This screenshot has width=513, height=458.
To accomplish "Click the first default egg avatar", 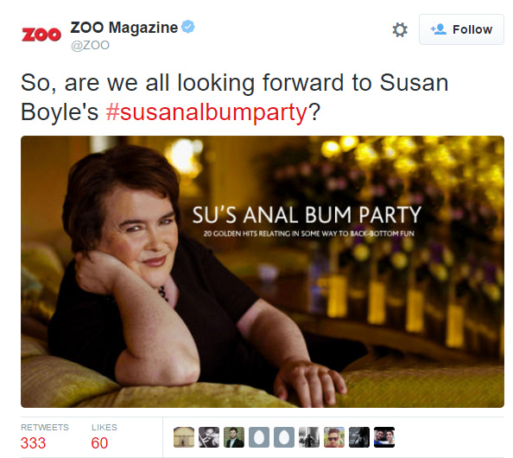I will click(x=259, y=437).
